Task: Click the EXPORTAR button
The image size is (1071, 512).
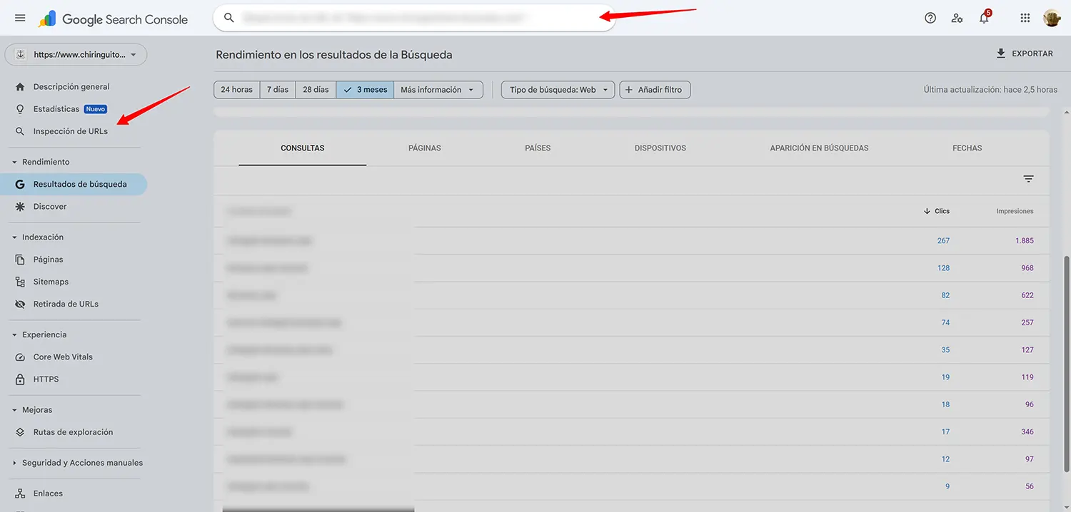Action: click(x=1025, y=53)
